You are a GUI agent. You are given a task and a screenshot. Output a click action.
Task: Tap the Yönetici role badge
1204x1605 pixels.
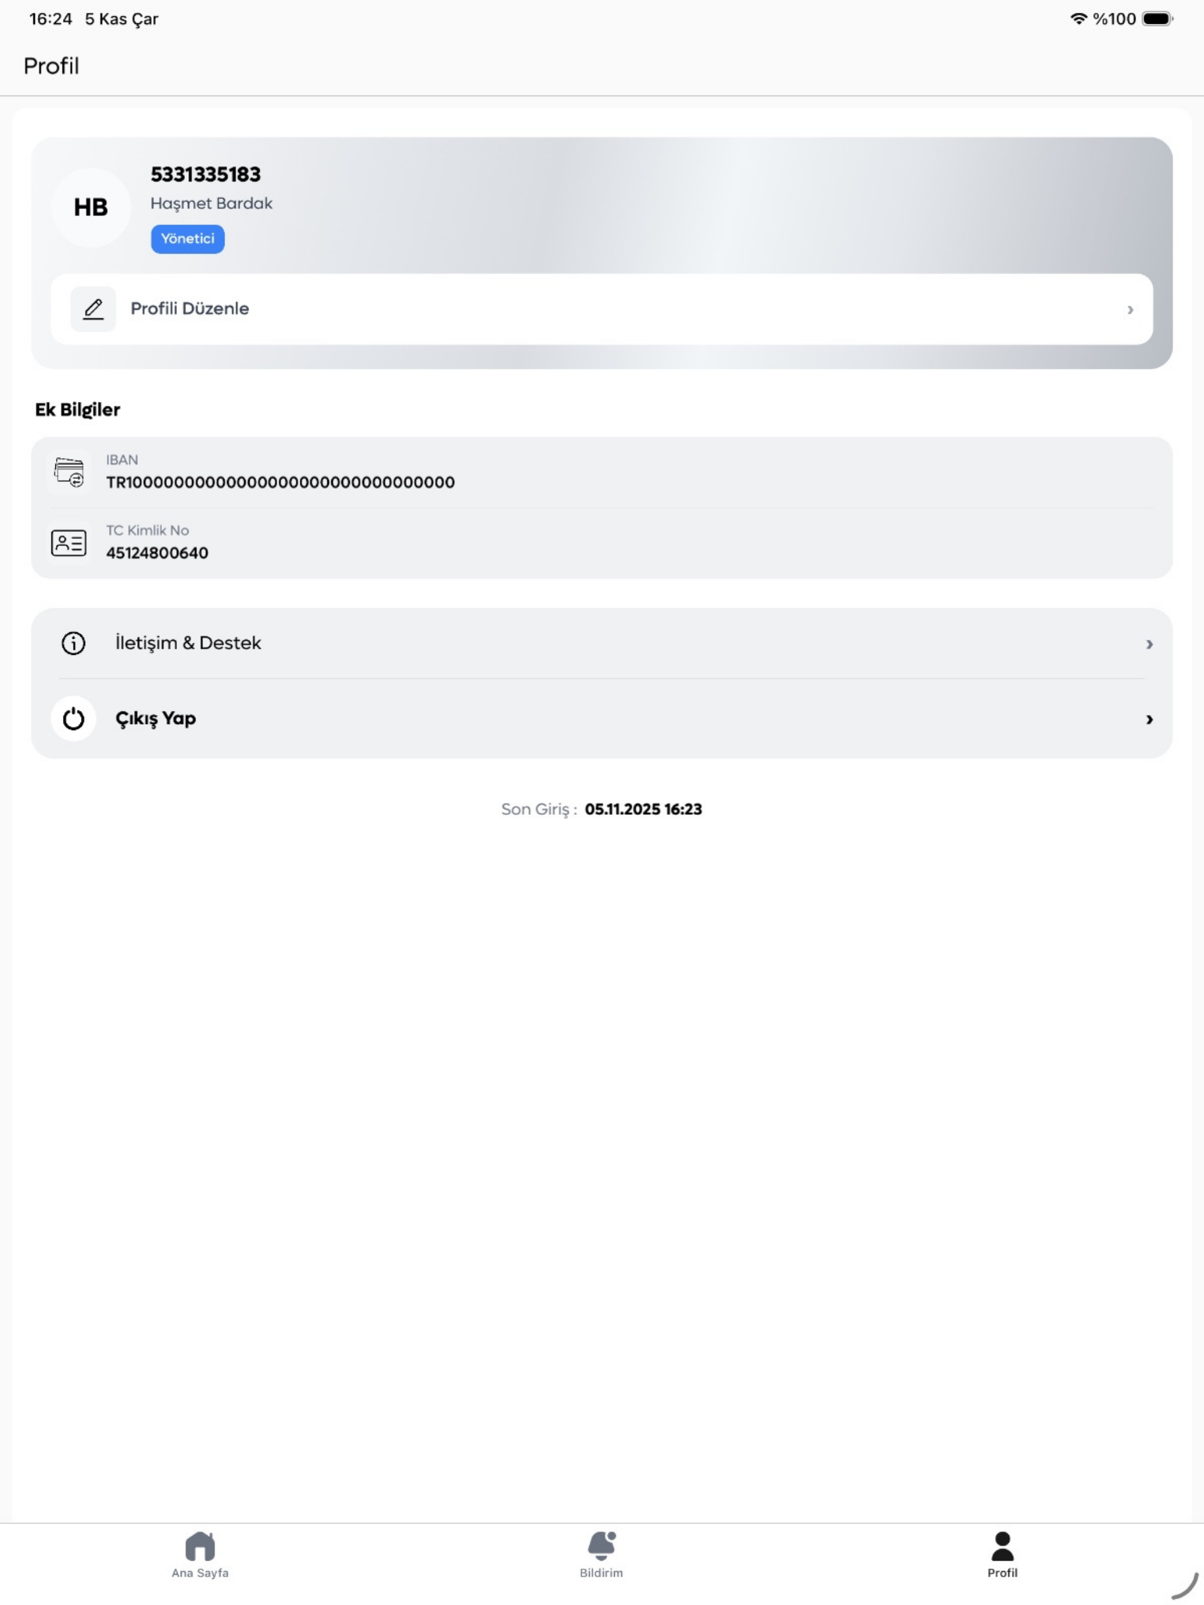coord(188,239)
